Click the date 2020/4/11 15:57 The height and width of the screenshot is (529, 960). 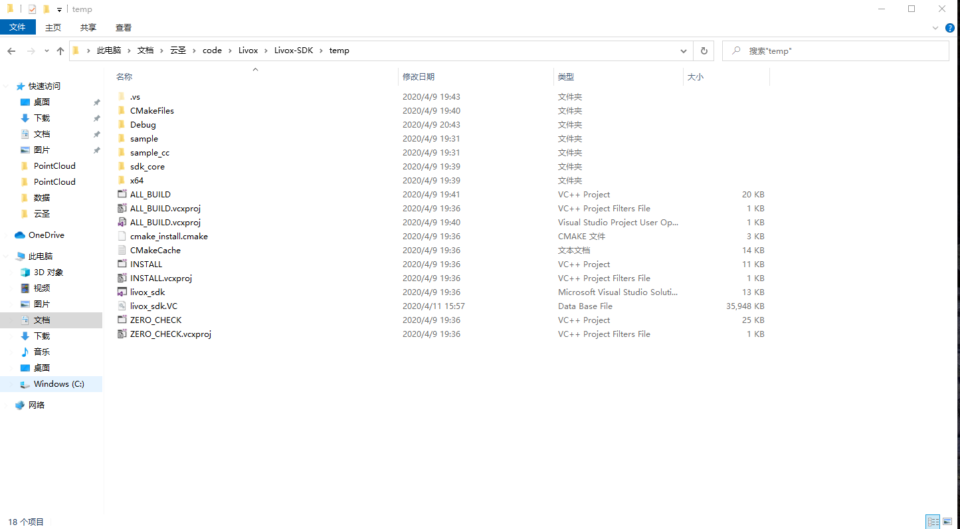point(434,306)
